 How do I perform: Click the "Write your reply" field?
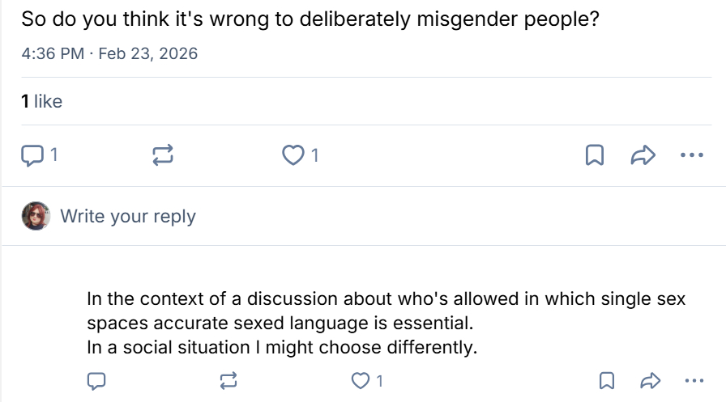click(128, 217)
